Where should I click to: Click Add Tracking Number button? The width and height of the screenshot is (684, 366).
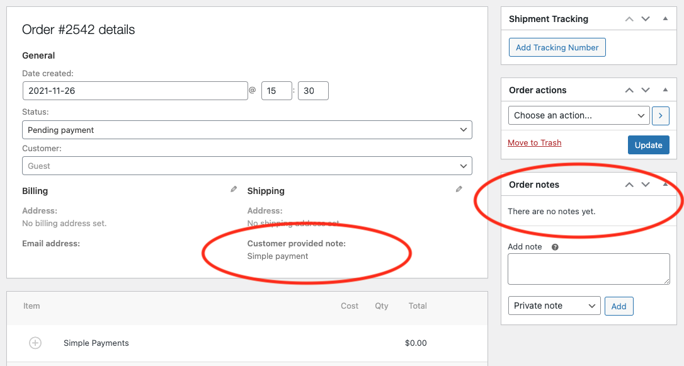tap(557, 47)
